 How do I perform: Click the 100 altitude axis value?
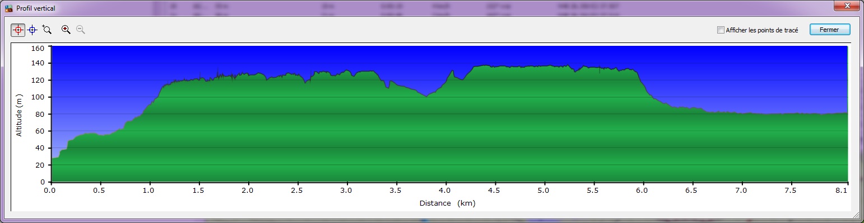[x=38, y=97]
